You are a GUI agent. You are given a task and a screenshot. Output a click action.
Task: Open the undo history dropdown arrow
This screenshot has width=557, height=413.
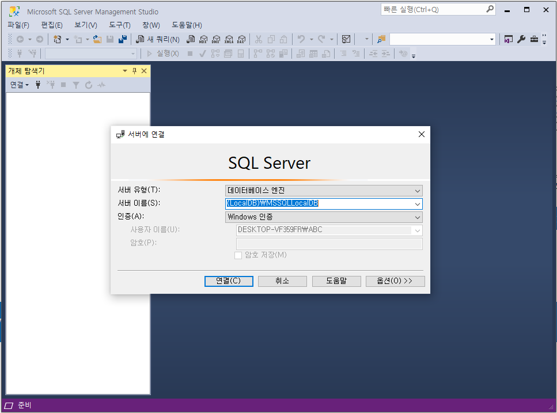point(312,39)
